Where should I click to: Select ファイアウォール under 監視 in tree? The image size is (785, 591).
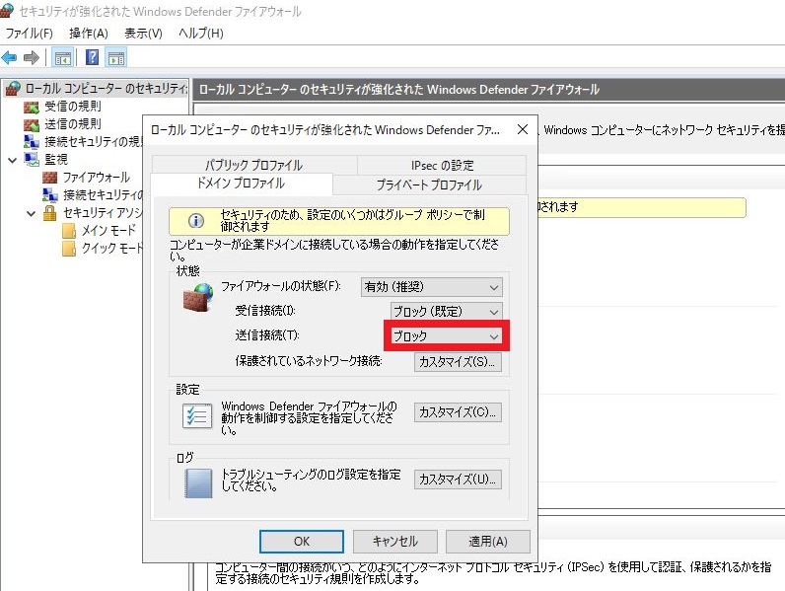pyautogui.click(x=96, y=178)
